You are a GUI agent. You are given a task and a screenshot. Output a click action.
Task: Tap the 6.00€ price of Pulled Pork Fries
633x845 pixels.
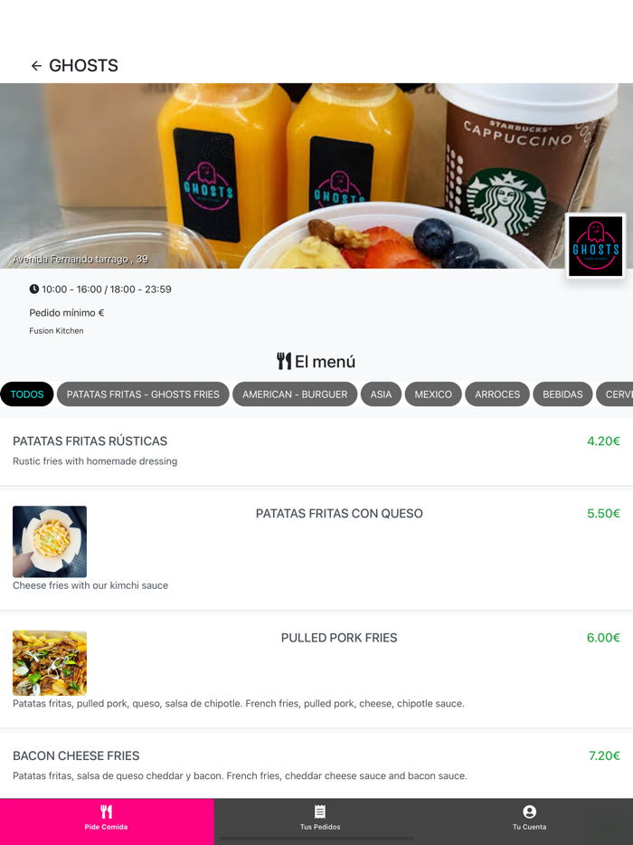(x=603, y=638)
